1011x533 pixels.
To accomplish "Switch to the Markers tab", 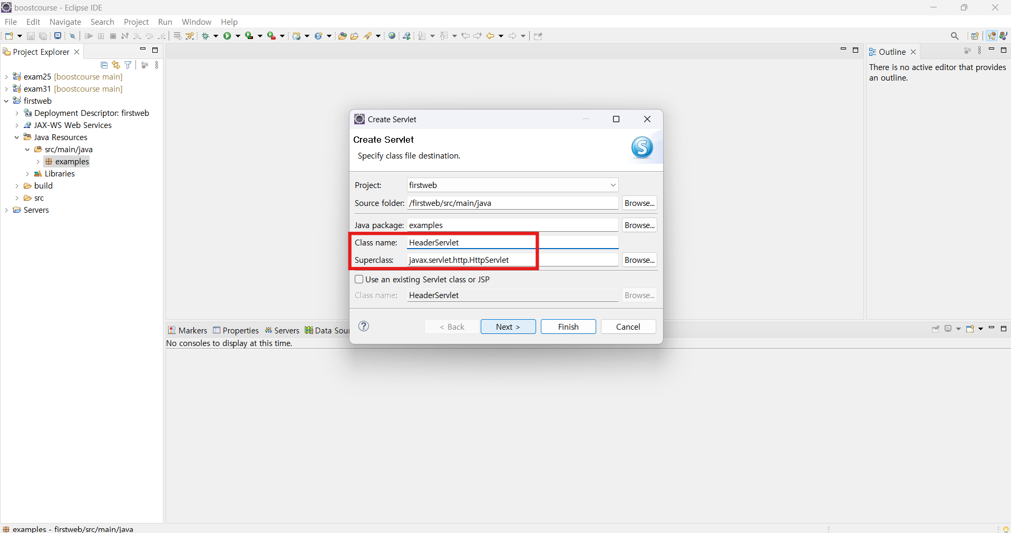I will [188, 330].
